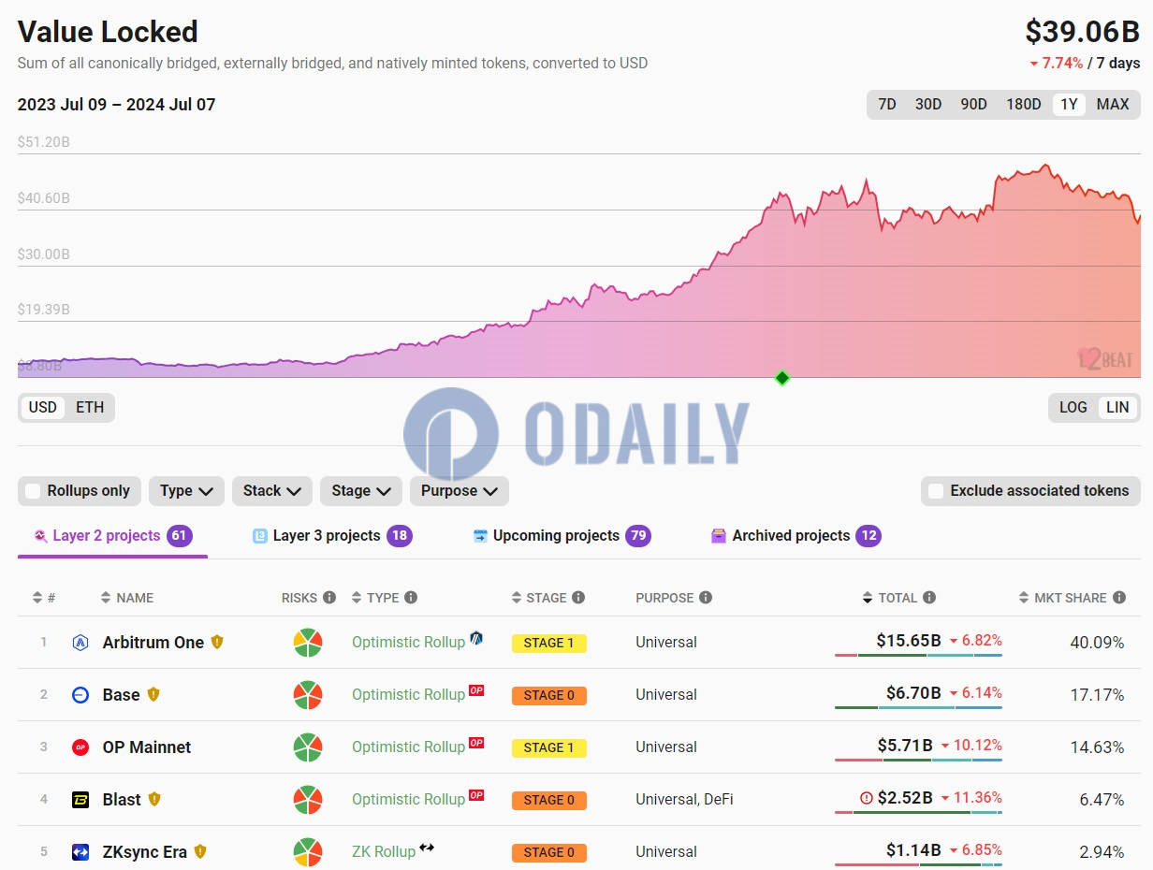Click the STAGE 1 badge for Arbitrum One
Screen dimensions: 1153x870
pyautogui.click(x=549, y=644)
